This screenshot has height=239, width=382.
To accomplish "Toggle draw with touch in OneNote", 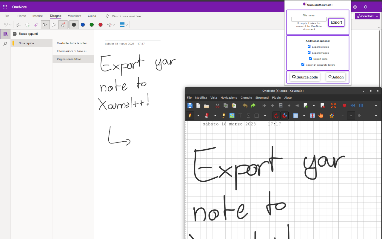I will pos(63,25).
